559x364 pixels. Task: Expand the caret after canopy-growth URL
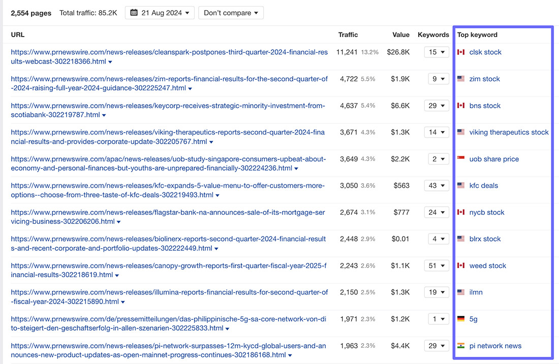coord(117,275)
